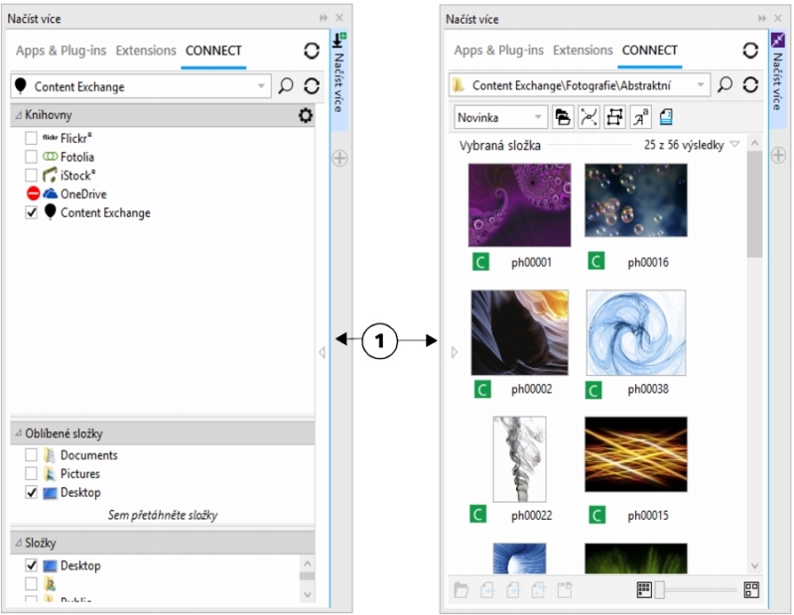
Task: Select the Documents favorite folder
Action: point(88,455)
